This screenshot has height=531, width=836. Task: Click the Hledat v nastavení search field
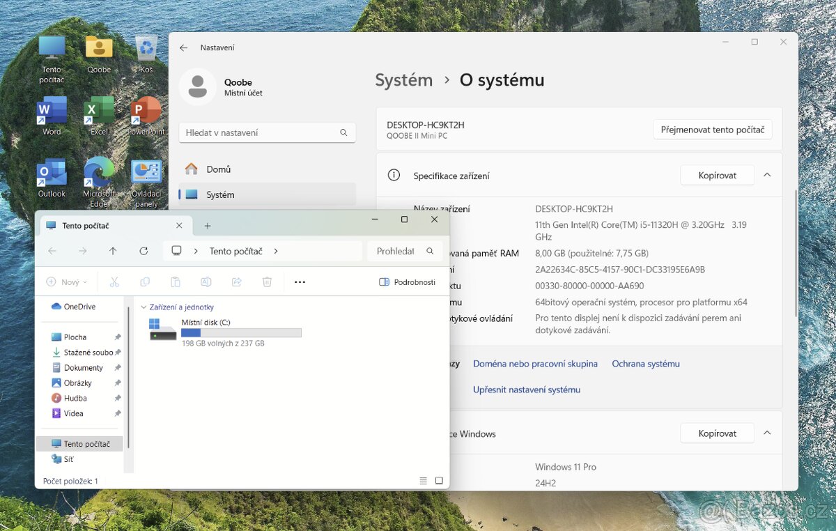tap(260, 132)
